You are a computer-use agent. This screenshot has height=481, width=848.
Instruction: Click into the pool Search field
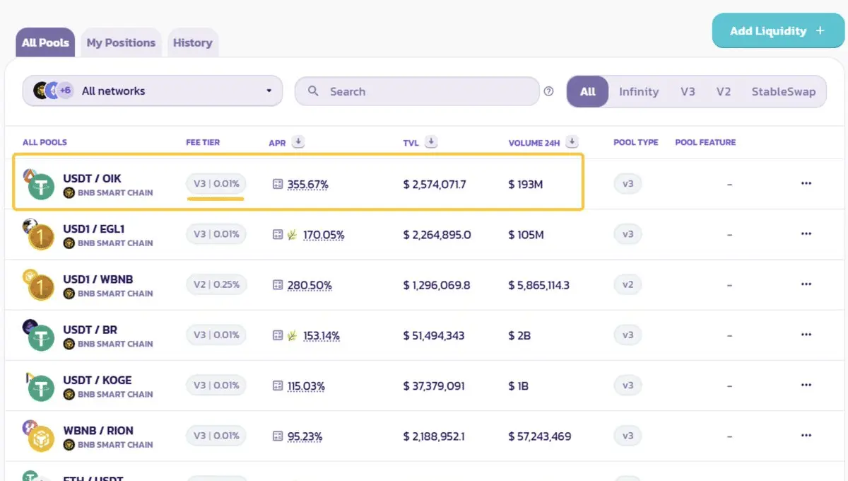click(417, 91)
